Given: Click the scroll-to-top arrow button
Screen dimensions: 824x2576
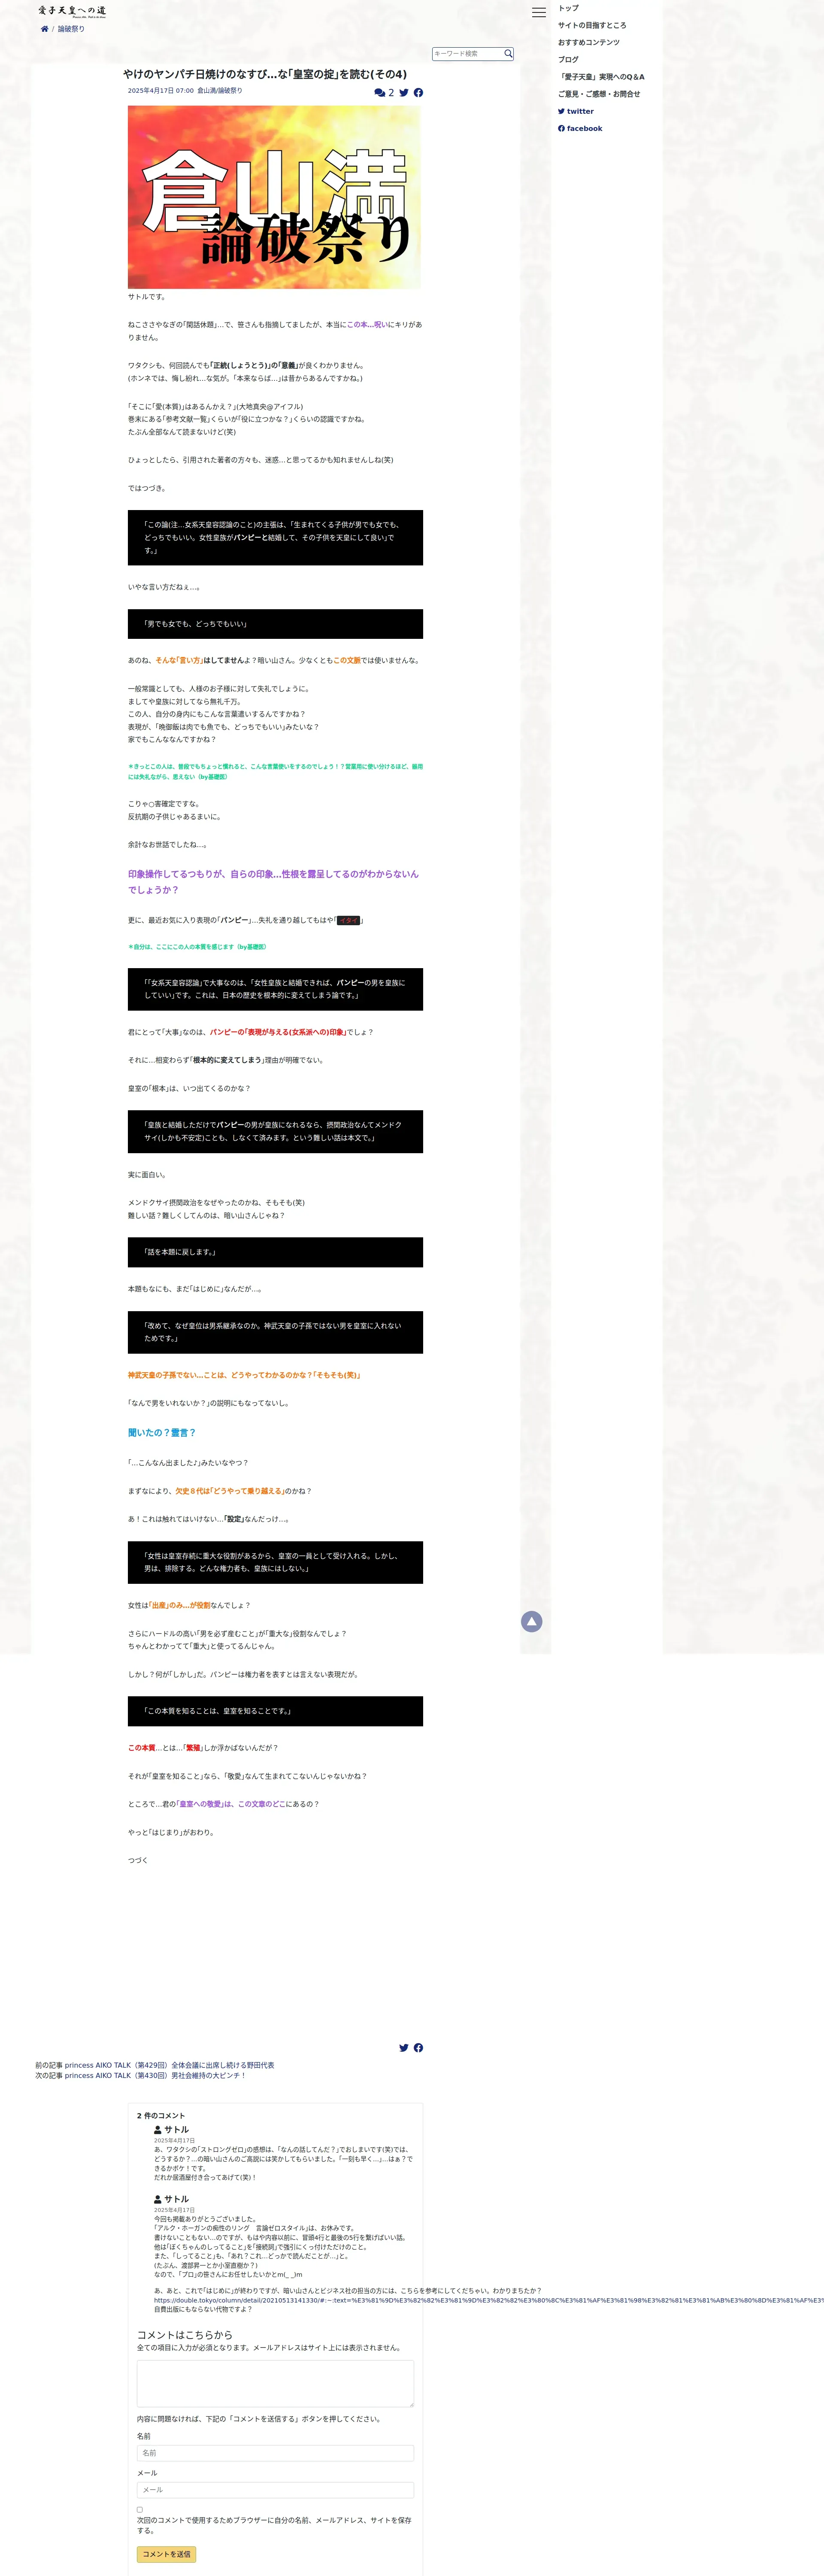Looking at the screenshot, I should (532, 1621).
